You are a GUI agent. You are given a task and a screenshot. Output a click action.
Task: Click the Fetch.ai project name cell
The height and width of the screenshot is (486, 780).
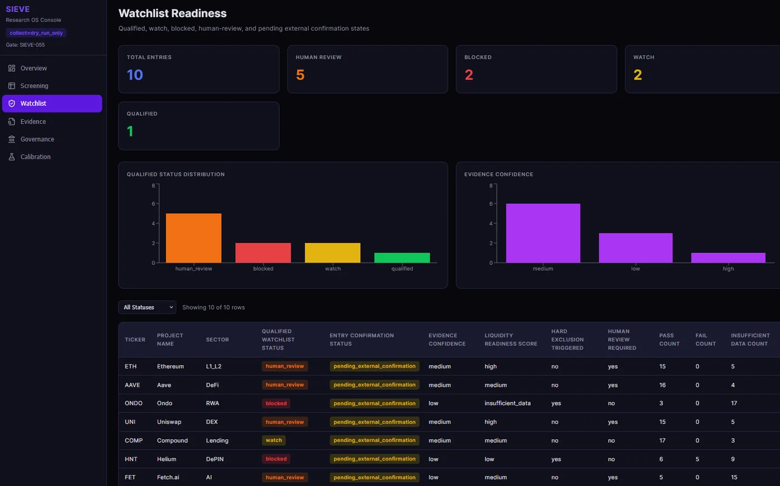tap(168, 478)
